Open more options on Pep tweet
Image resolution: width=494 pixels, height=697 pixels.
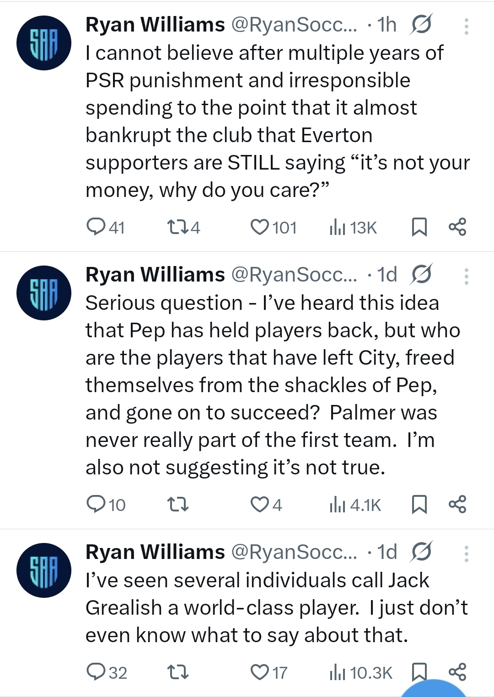click(466, 277)
